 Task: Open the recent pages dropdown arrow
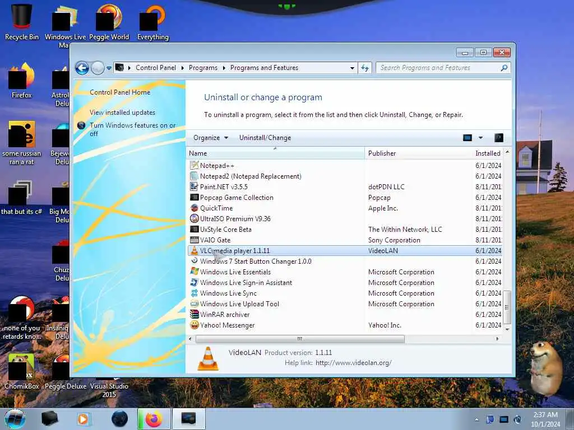pyautogui.click(x=109, y=68)
